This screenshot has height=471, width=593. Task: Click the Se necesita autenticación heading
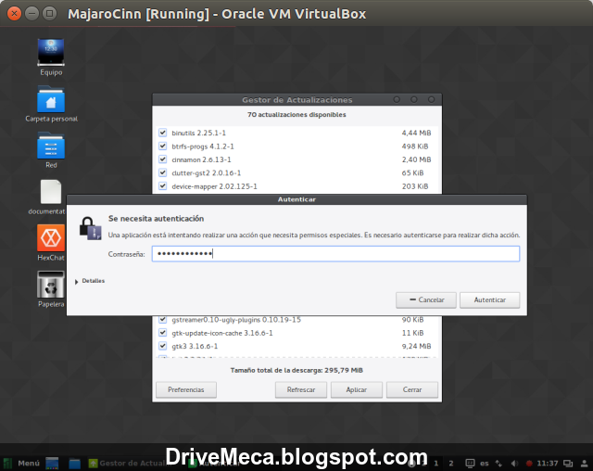[157, 219]
